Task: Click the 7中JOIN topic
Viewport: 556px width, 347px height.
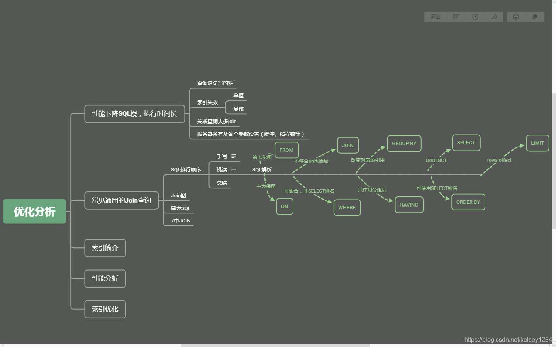Action: (181, 221)
